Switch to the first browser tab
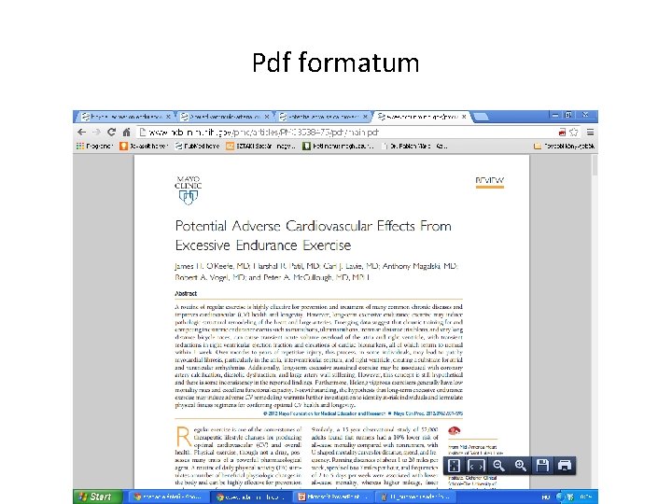The height and width of the screenshot is (504, 672). pyautogui.click(x=122, y=117)
